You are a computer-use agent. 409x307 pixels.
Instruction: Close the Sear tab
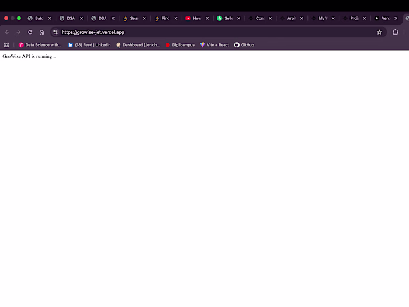(144, 18)
